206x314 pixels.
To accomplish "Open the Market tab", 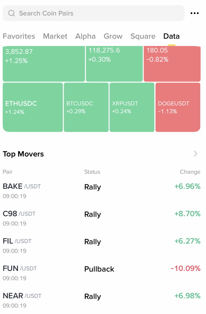I will click(55, 36).
